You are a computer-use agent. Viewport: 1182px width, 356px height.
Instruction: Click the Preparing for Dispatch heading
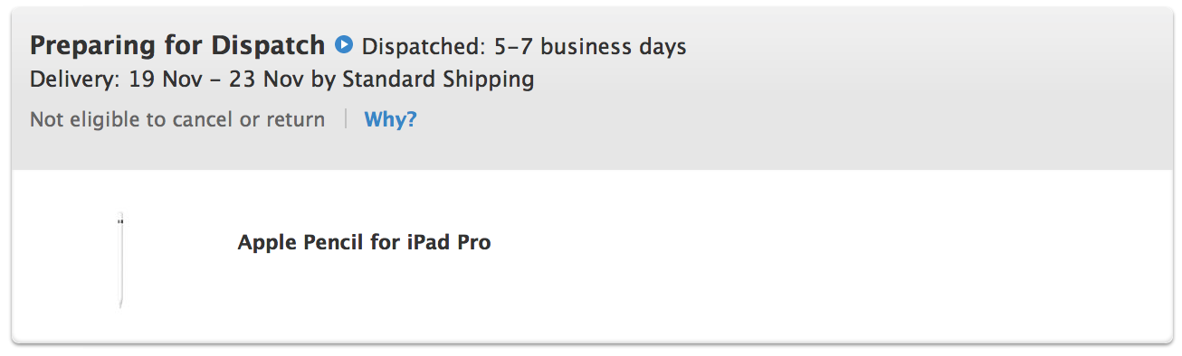point(177,45)
